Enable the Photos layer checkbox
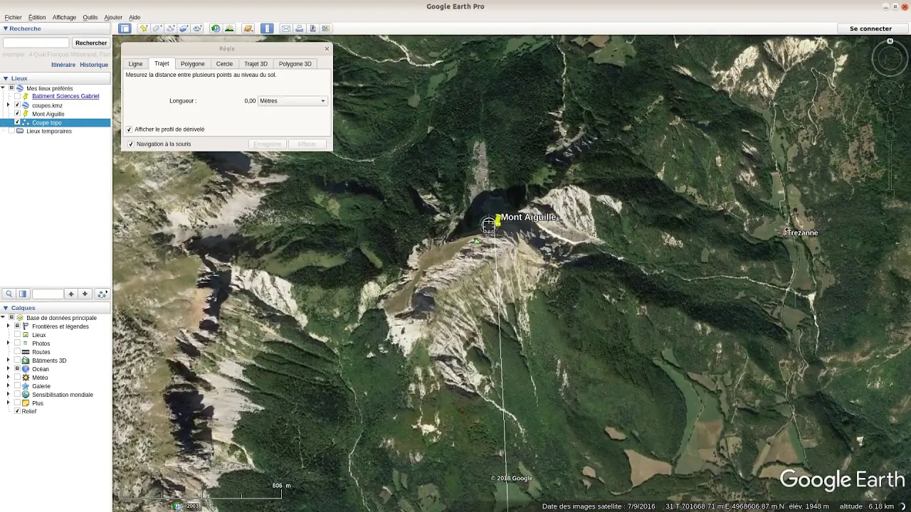The image size is (911, 512). tap(17, 343)
